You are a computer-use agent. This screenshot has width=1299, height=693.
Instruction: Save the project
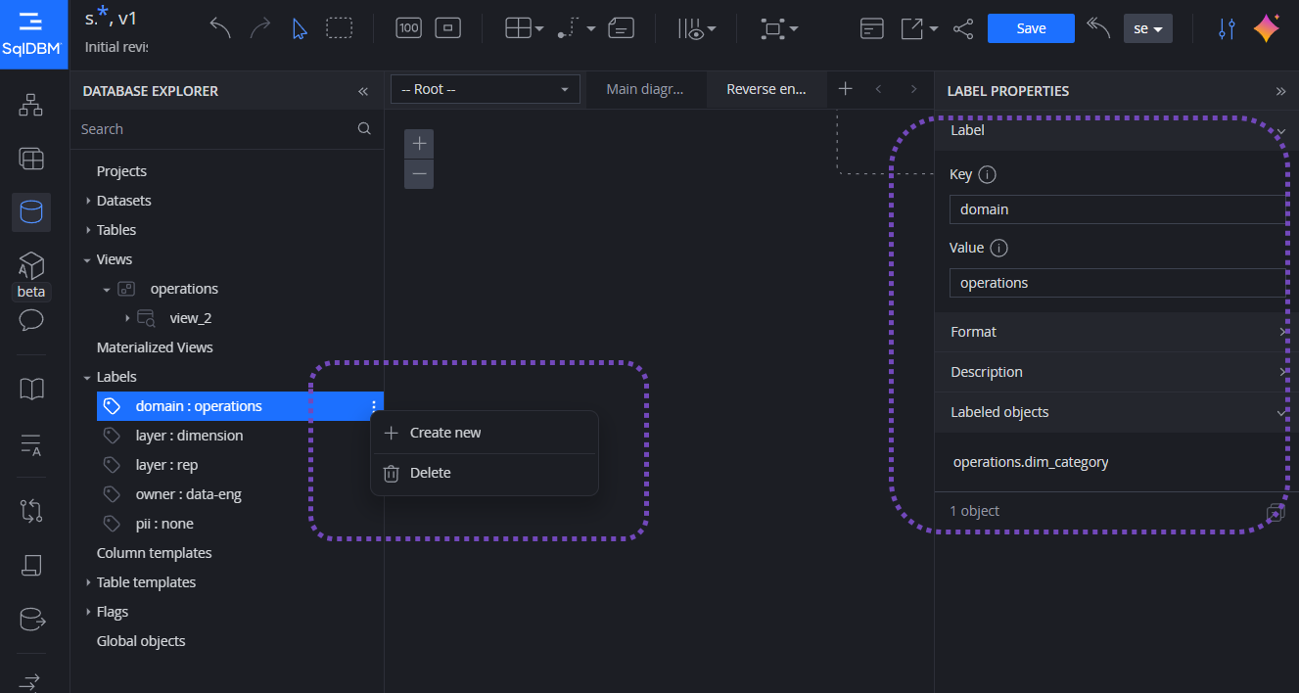tap(1031, 28)
